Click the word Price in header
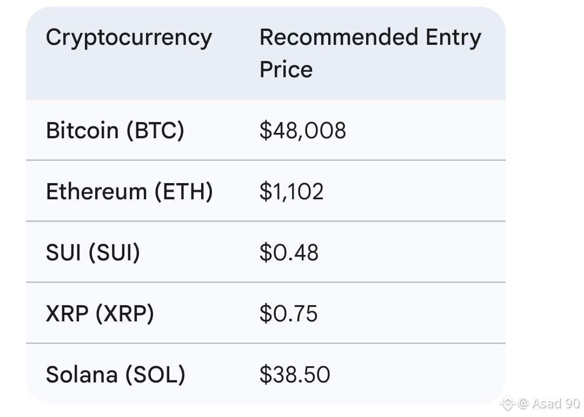 [x=286, y=70]
